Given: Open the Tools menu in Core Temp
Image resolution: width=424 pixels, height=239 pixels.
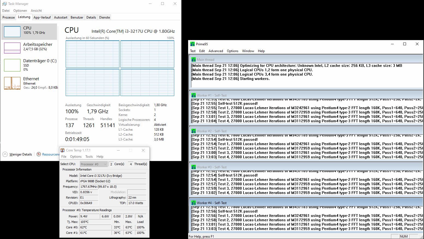Looking at the screenshot, I should tap(89, 157).
